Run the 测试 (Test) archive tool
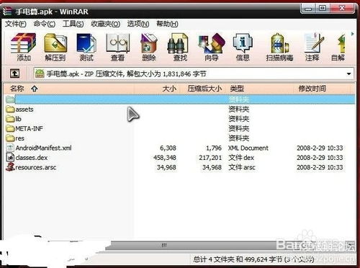This screenshot has height=268, width=360. (86, 47)
